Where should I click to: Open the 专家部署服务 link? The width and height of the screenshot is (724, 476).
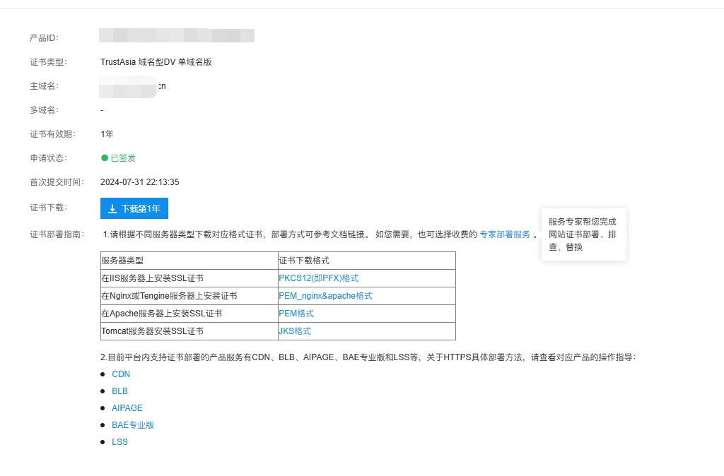click(x=504, y=234)
